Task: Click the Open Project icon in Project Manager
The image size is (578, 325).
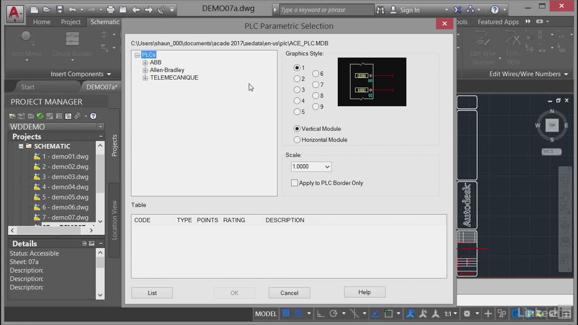Action: [x=13, y=116]
